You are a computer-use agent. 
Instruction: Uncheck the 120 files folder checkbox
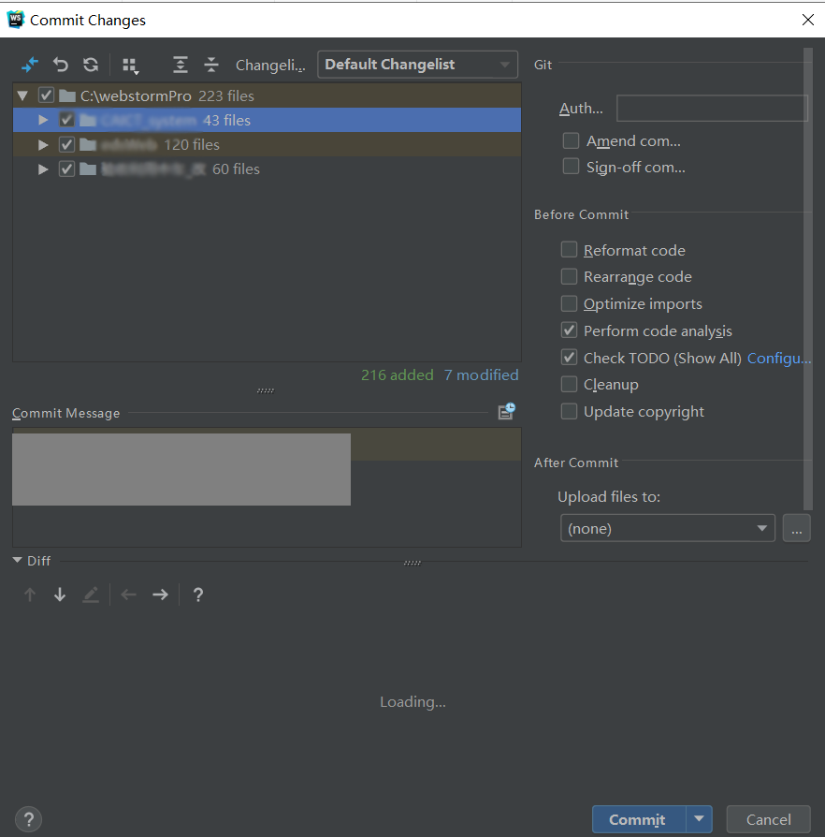[66, 144]
